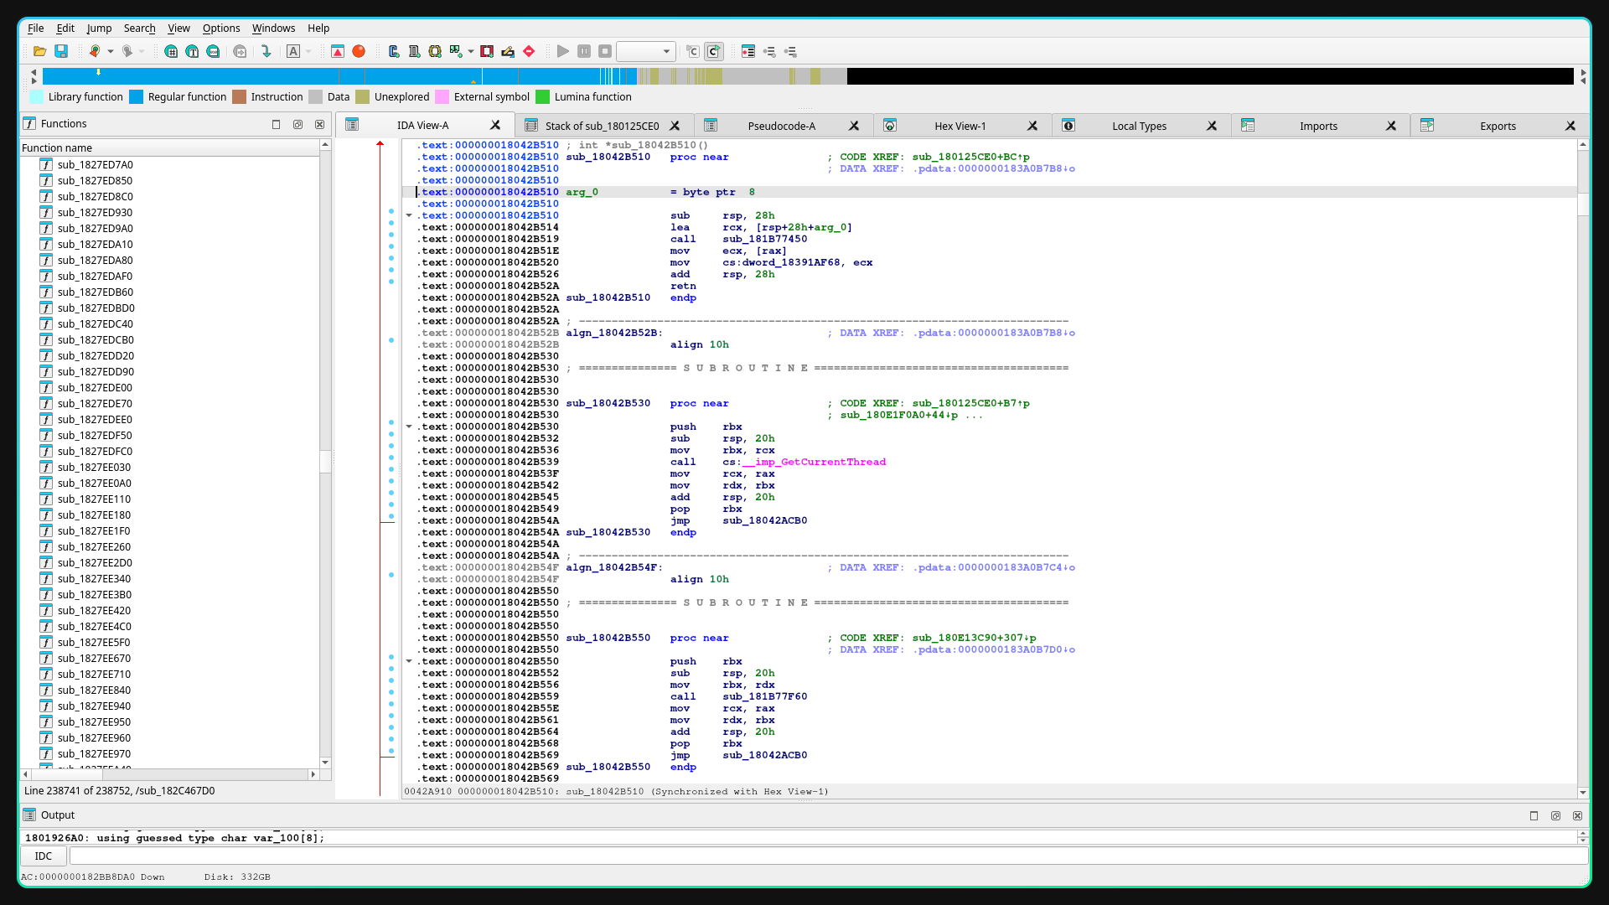Toggle the highlighted C refresh toolbar button
Image resolution: width=1609 pixels, height=905 pixels.
pyautogui.click(x=713, y=52)
